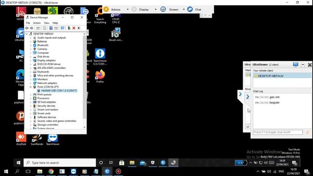Open remote taskbar File Explorer icon
This screenshot has width=313, height=176.
point(132,163)
